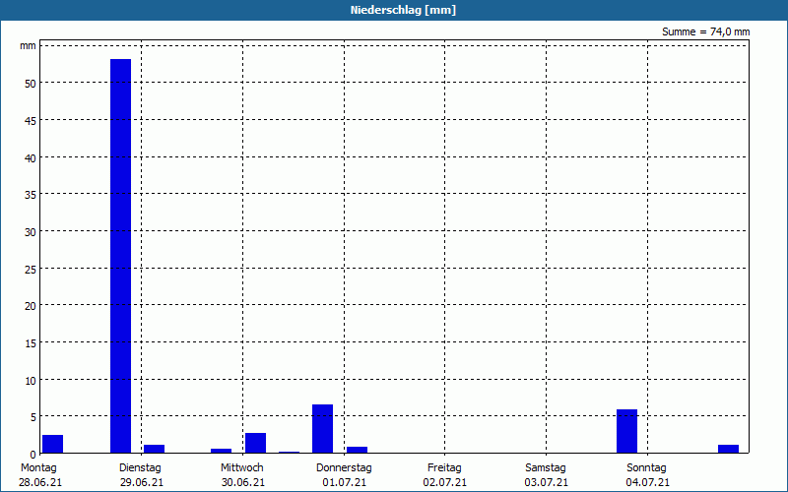This screenshot has height=492, width=788.
Task: Click the 25 value on the y-axis
Action: pyautogui.click(x=31, y=269)
